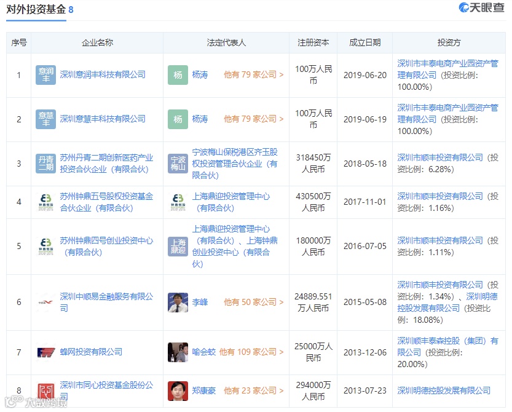Open 苏州丹青二期创新医药产业投资合伙企业 link
The image size is (512, 412).
pyautogui.click(x=106, y=164)
